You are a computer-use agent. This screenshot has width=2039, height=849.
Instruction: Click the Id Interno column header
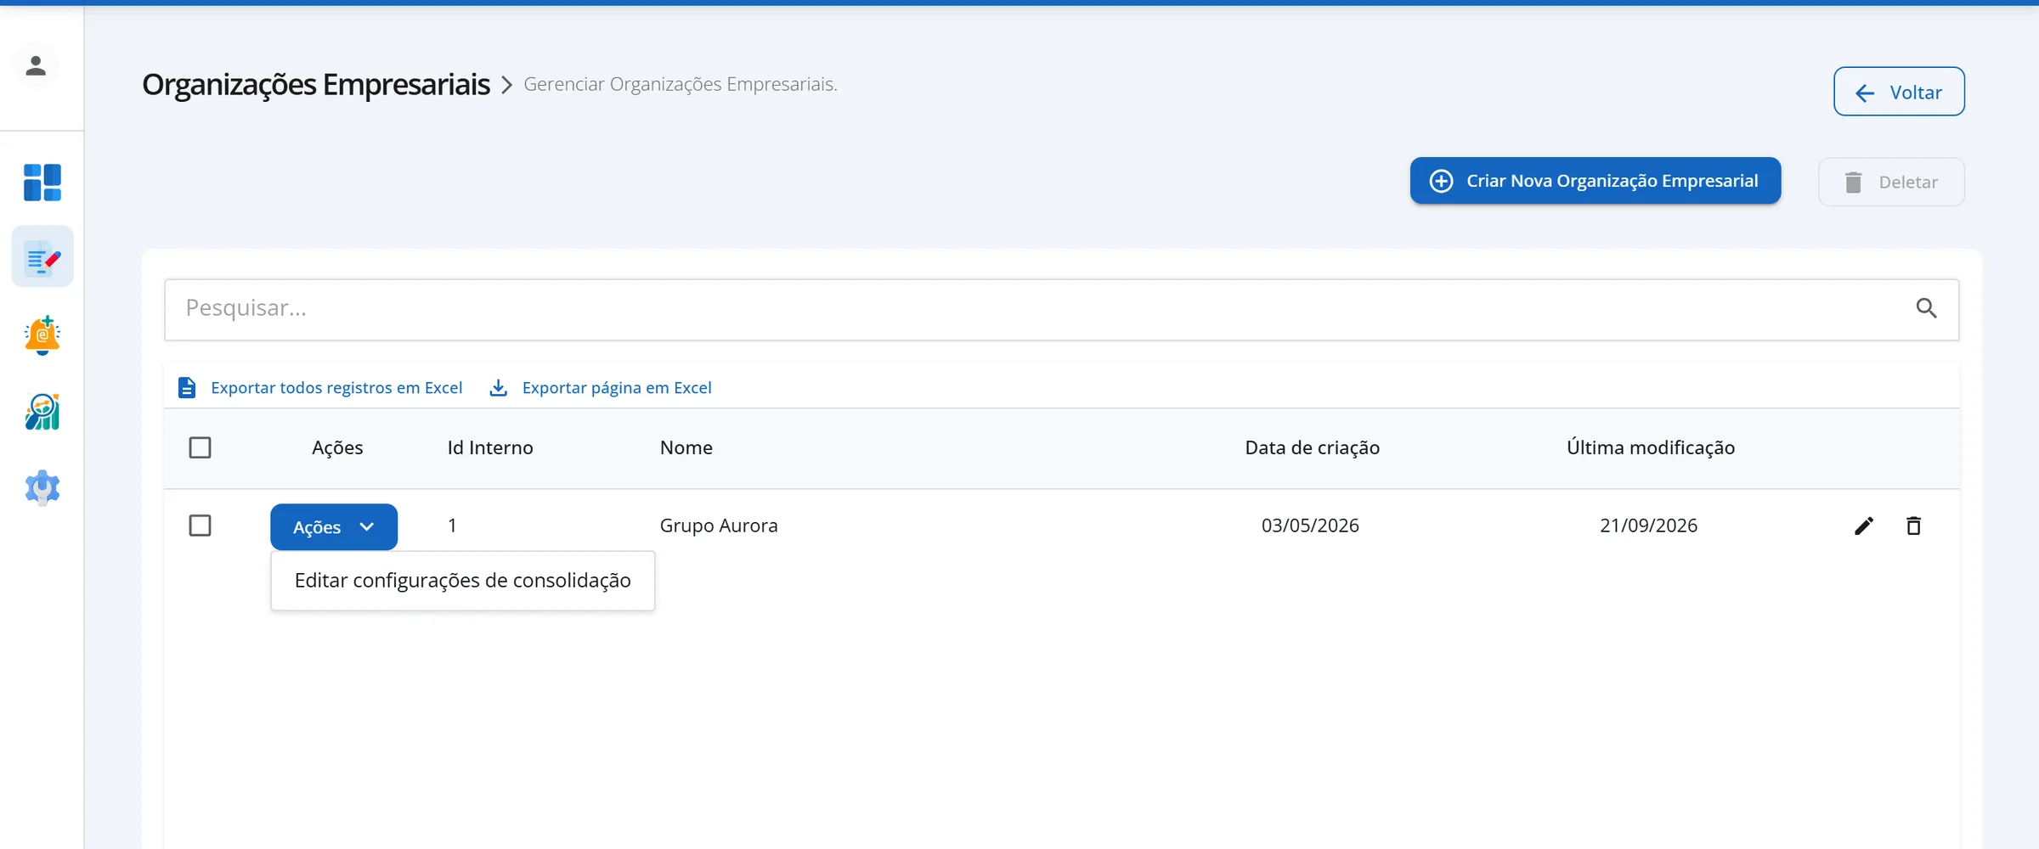(490, 448)
